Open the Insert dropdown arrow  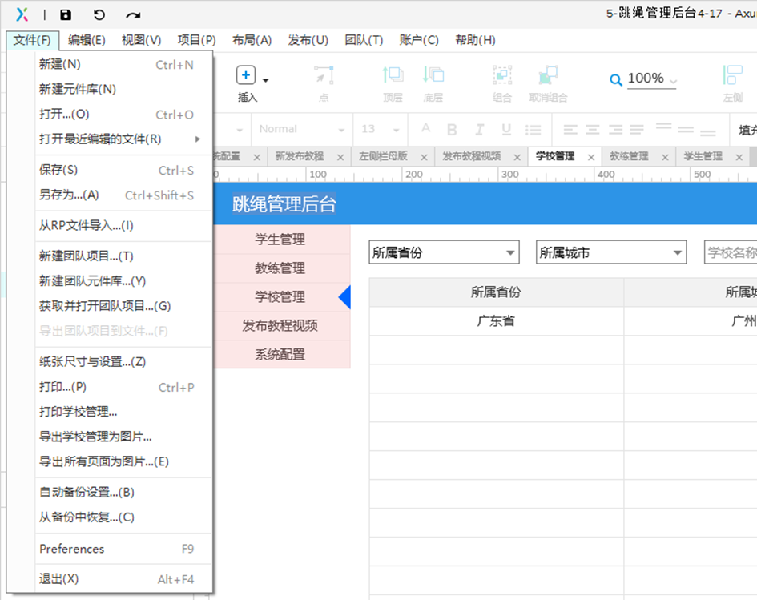(x=265, y=80)
